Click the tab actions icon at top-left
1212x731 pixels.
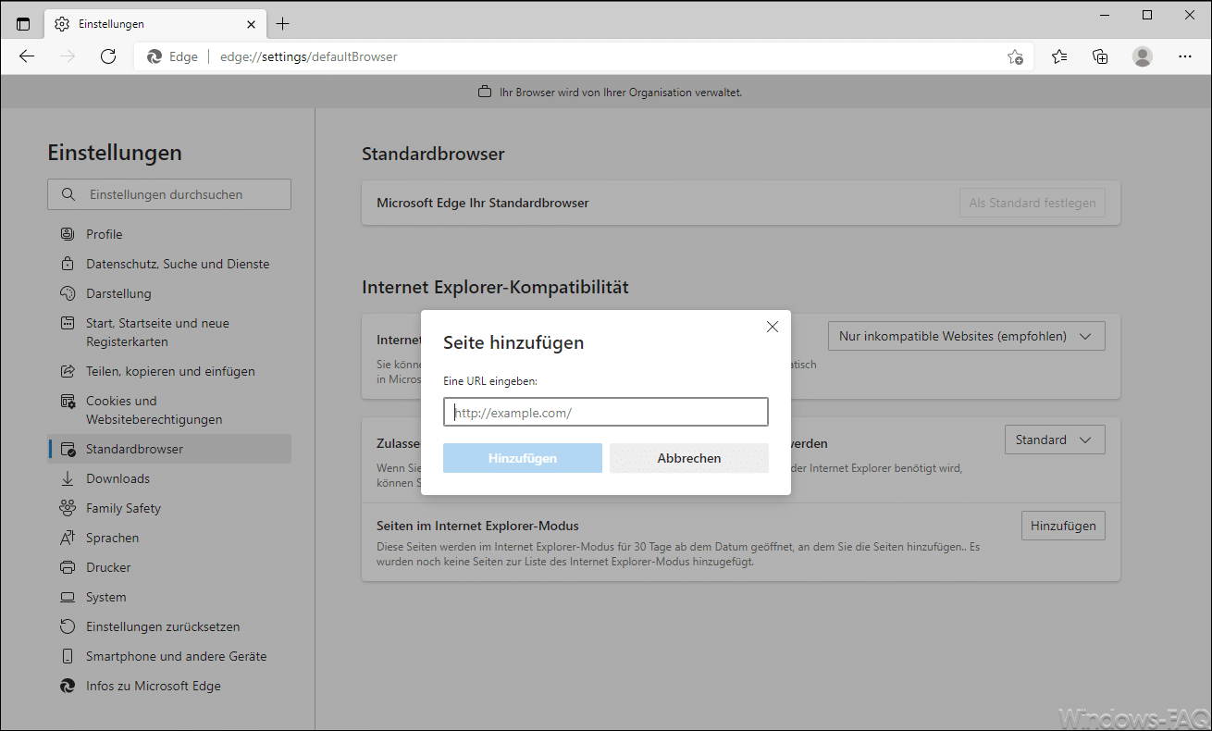(23, 24)
